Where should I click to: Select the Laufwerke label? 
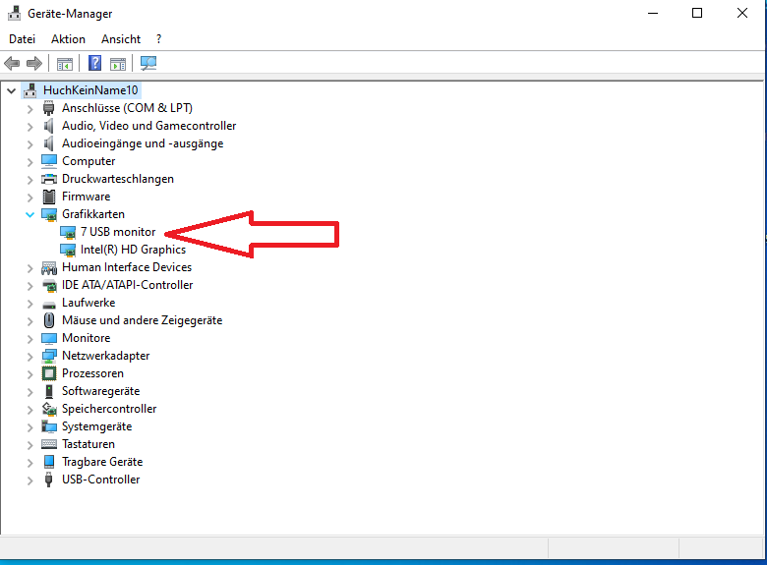pos(88,303)
